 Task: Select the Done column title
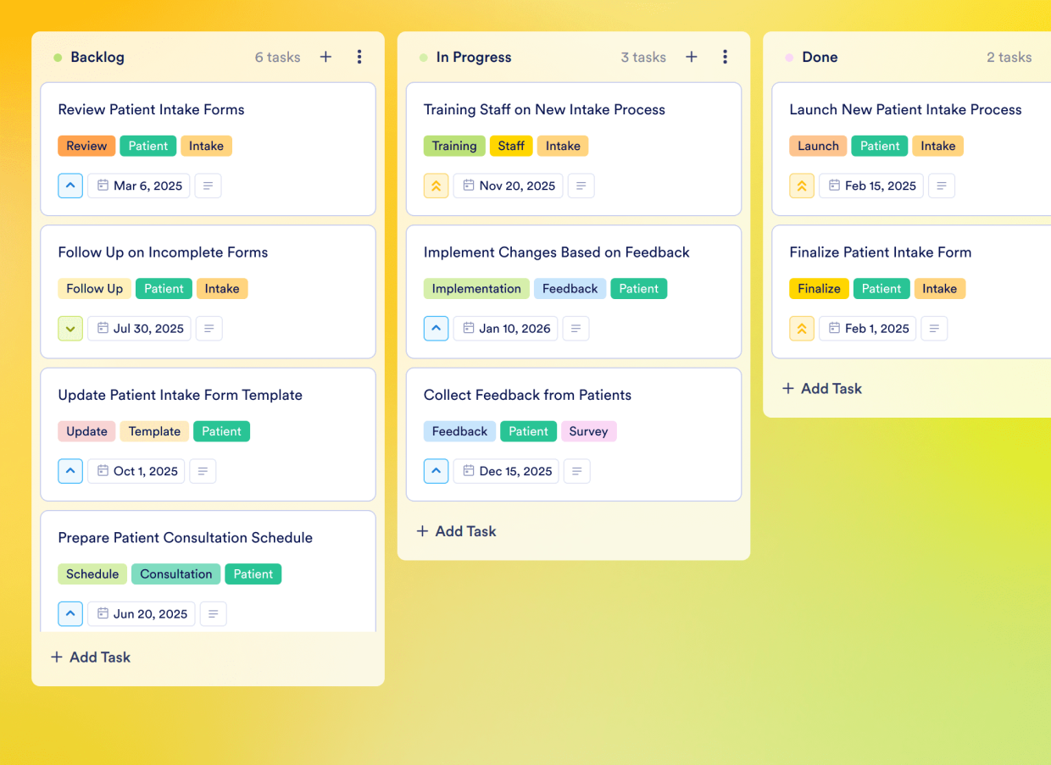click(820, 57)
